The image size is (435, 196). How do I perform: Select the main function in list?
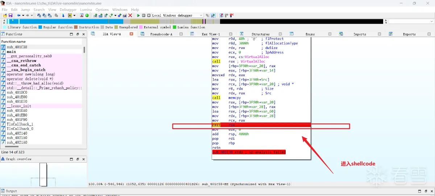pyautogui.click(x=41, y=52)
